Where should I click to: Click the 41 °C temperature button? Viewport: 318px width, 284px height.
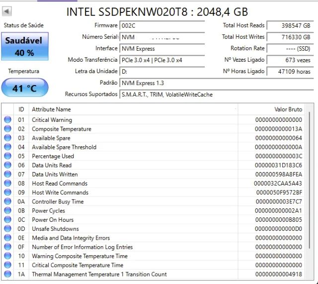25,88
